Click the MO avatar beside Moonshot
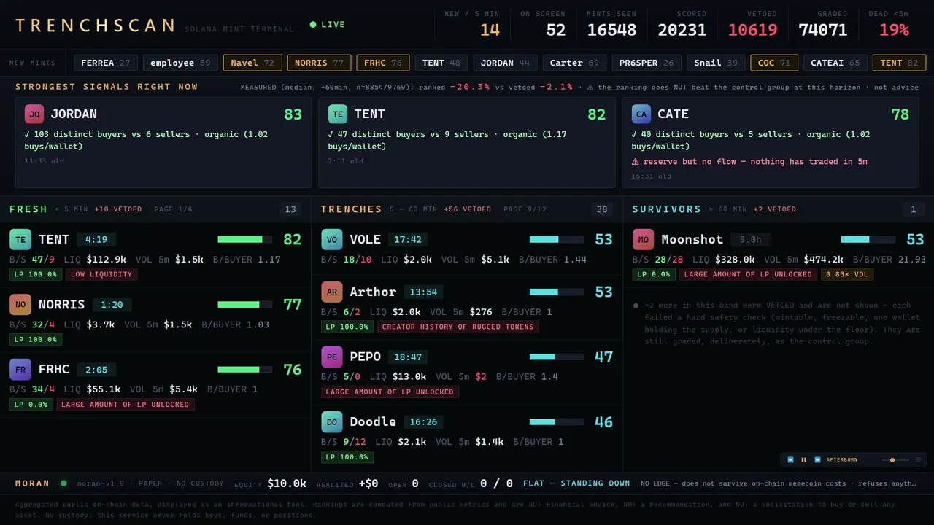This screenshot has height=525, width=934. (643, 239)
